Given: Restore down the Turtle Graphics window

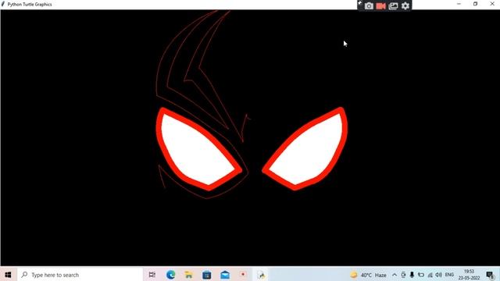Looking at the screenshot, I should coord(476,4).
